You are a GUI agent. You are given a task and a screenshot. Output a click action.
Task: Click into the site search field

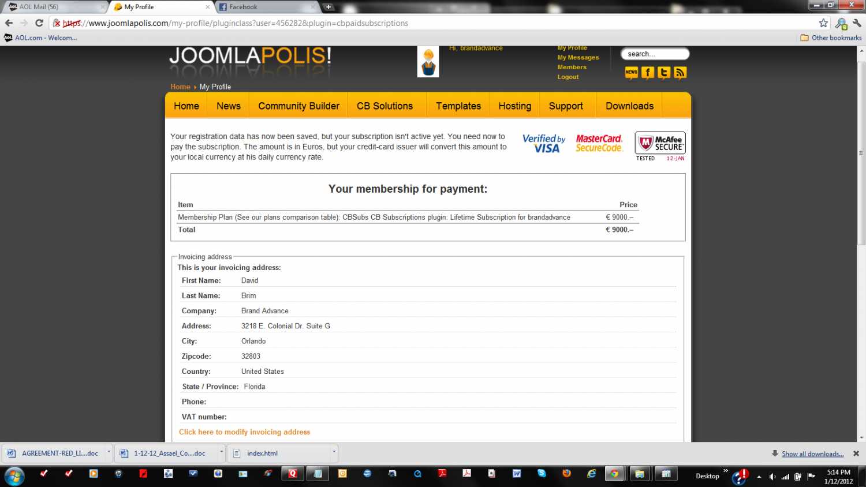tap(655, 54)
